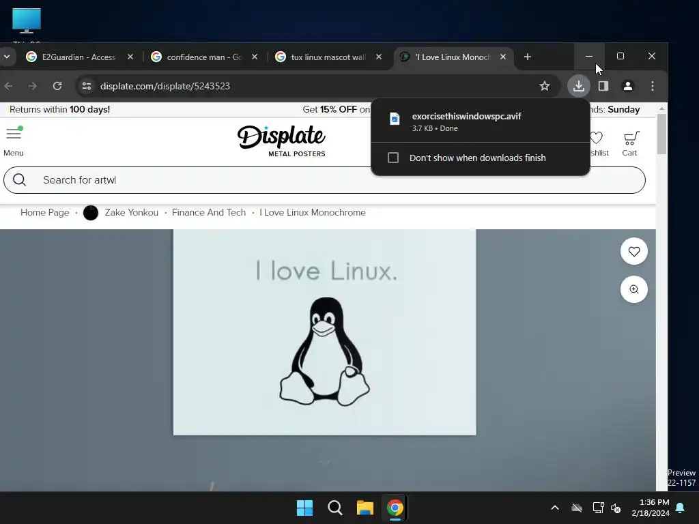Close the confidence man tab
The image size is (699, 524).
(255, 57)
